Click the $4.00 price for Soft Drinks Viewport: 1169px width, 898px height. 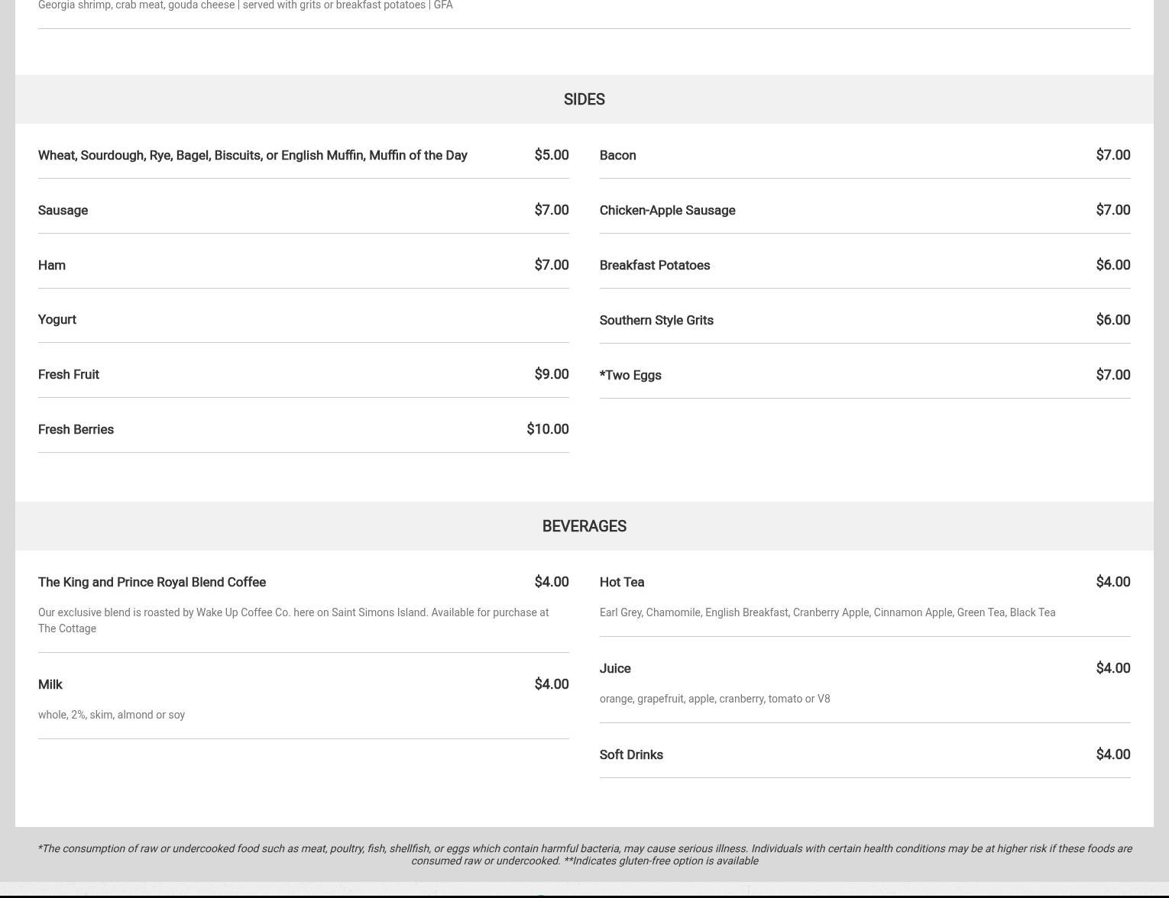tap(1112, 754)
